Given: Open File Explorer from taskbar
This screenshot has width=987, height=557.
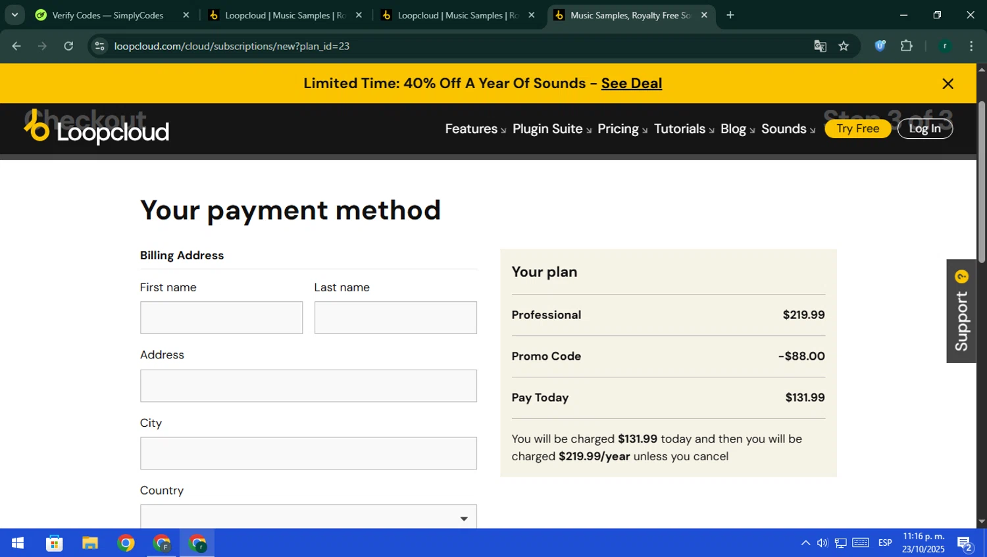Looking at the screenshot, I should point(90,543).
